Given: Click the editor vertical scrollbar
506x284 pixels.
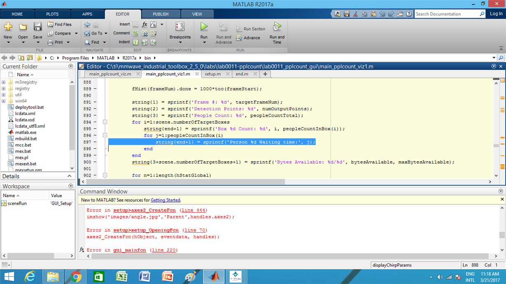Looking at the screenshot, I should (496, 145).
